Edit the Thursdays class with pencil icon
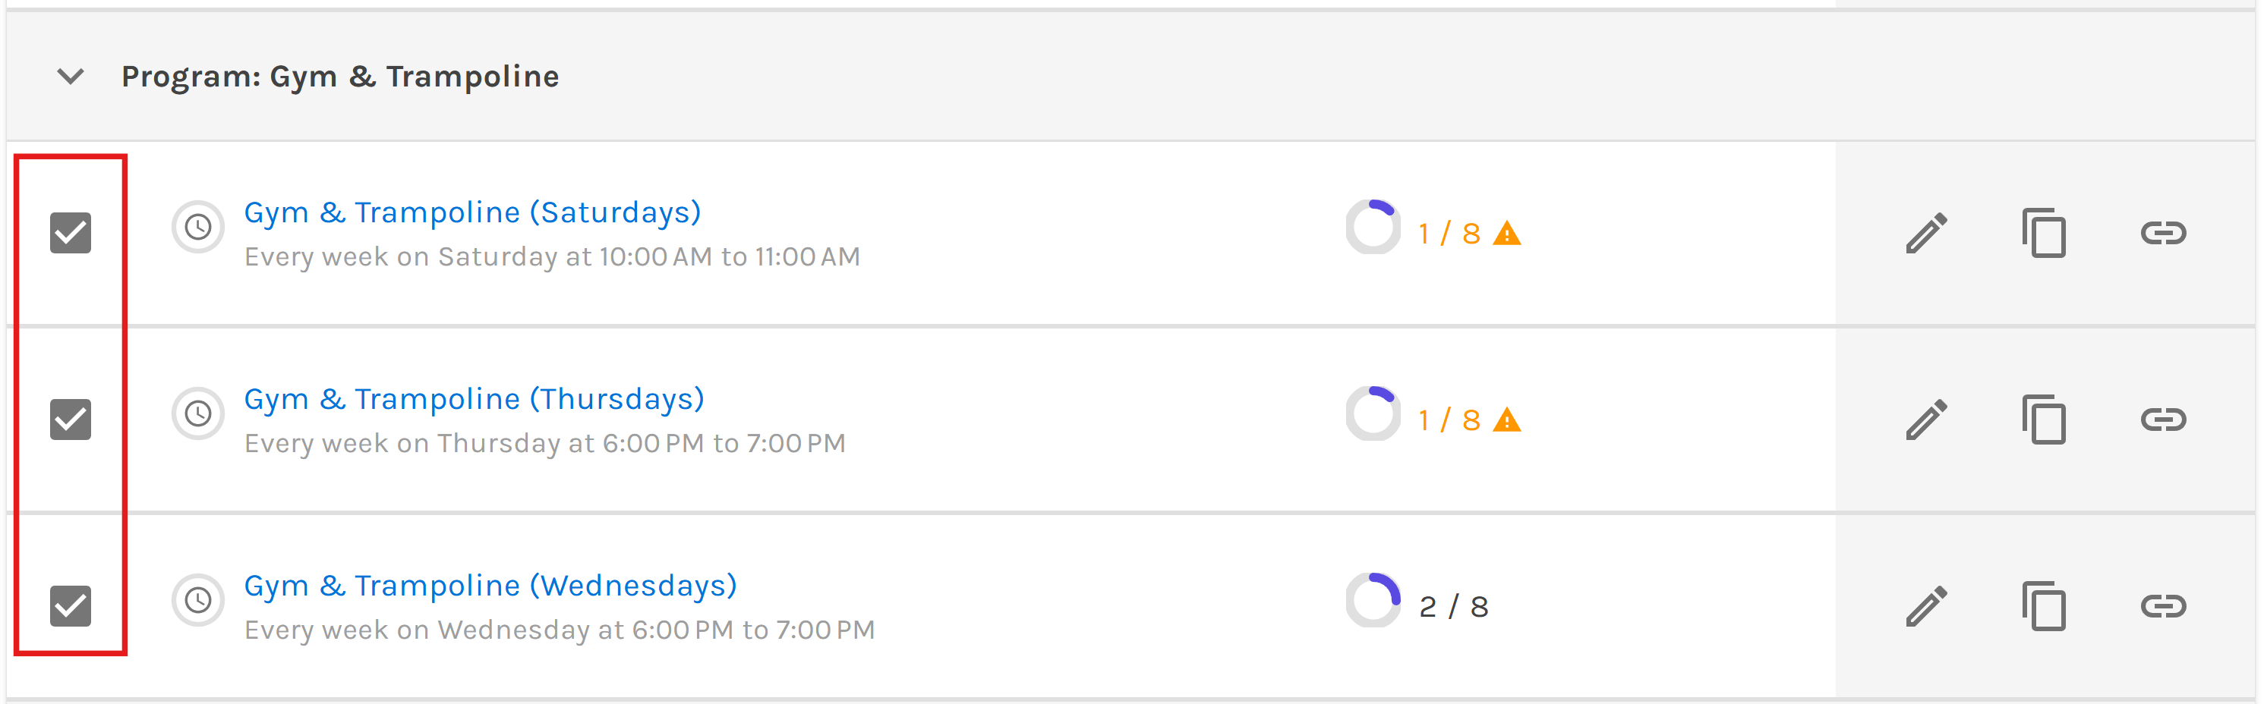Screen dimensions: 2264x704 coord(1925,420)
